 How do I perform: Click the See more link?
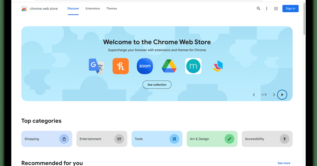click(x=284, y=163)
